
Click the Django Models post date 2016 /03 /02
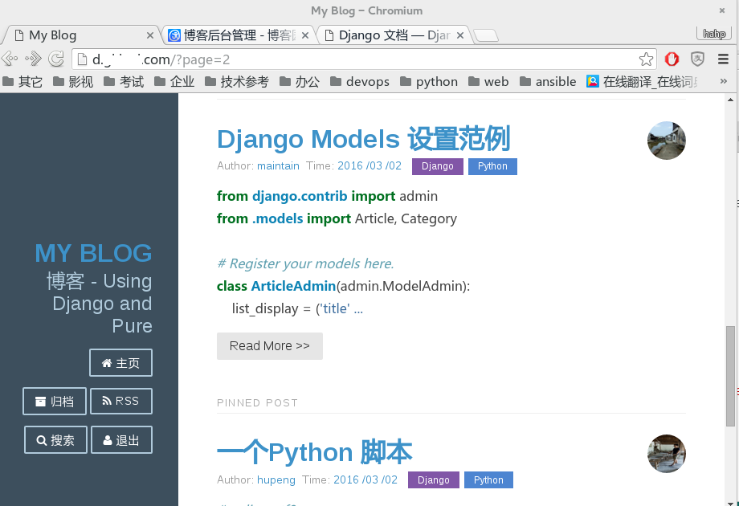369,165
